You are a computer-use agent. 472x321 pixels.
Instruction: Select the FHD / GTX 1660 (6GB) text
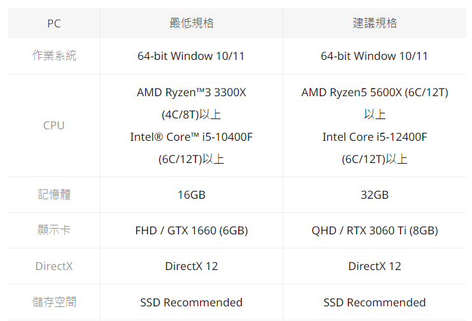[x=191, y=231]
